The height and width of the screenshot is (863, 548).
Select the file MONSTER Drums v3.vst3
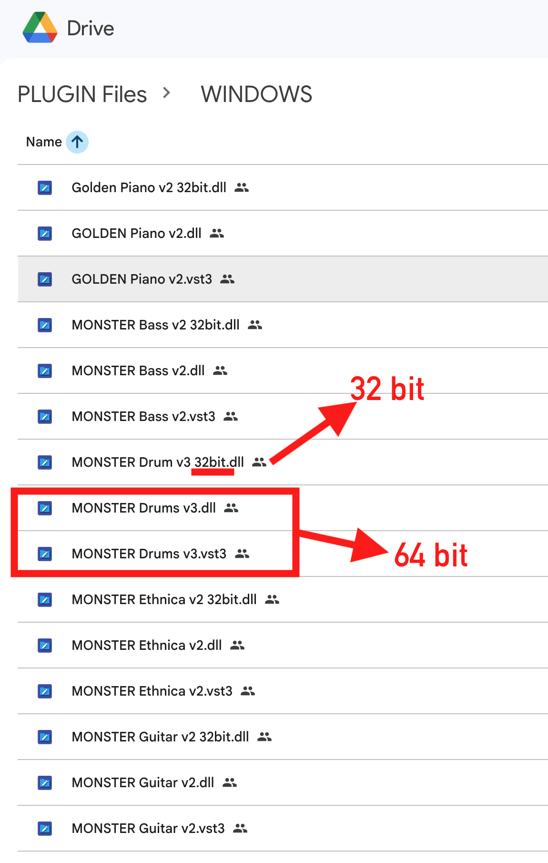tap(283, 554)
